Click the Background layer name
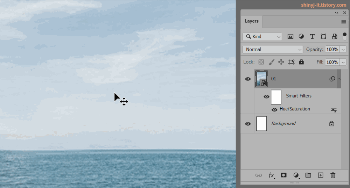Screen dimensions: 350x188 283,124
